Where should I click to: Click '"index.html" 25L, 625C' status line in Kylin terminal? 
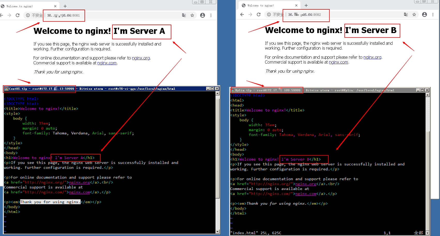point(256,233)
